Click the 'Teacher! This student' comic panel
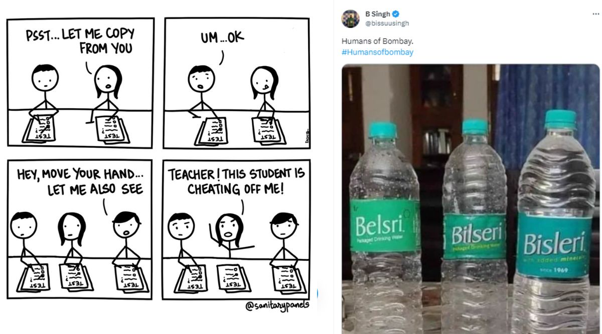The width and height of the screenshot is (602, 334). 236,229
